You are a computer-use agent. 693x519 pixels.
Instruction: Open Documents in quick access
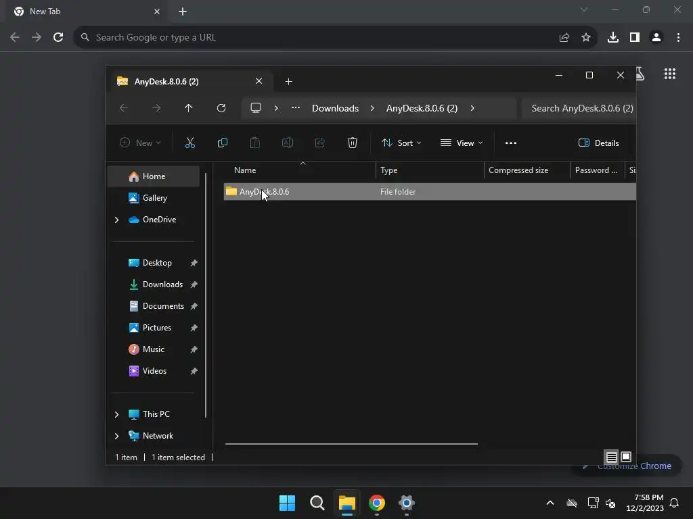(x=154, y=306)
